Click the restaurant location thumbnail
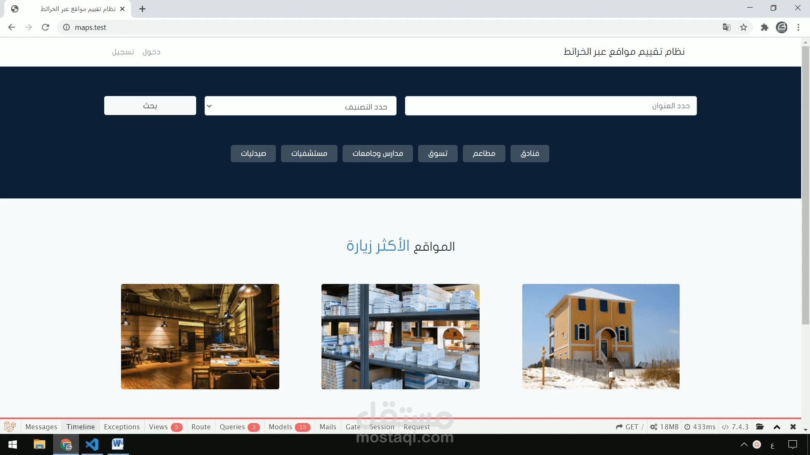 pos(200,336)
